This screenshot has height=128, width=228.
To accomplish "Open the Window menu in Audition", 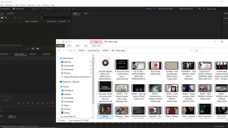I will 46,5.
